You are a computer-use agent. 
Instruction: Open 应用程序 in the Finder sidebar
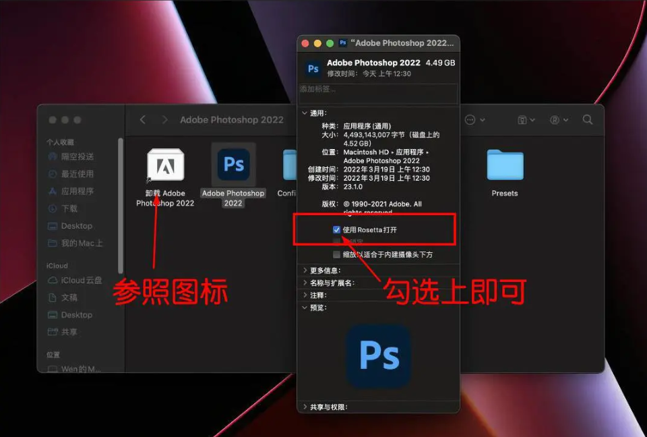(x=77, y=192)
